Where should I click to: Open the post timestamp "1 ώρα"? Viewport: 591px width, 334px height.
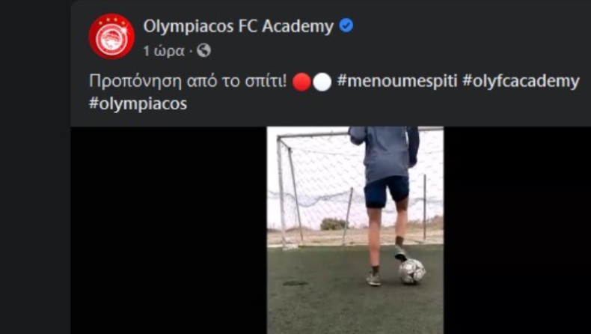(x=164, y=51)
